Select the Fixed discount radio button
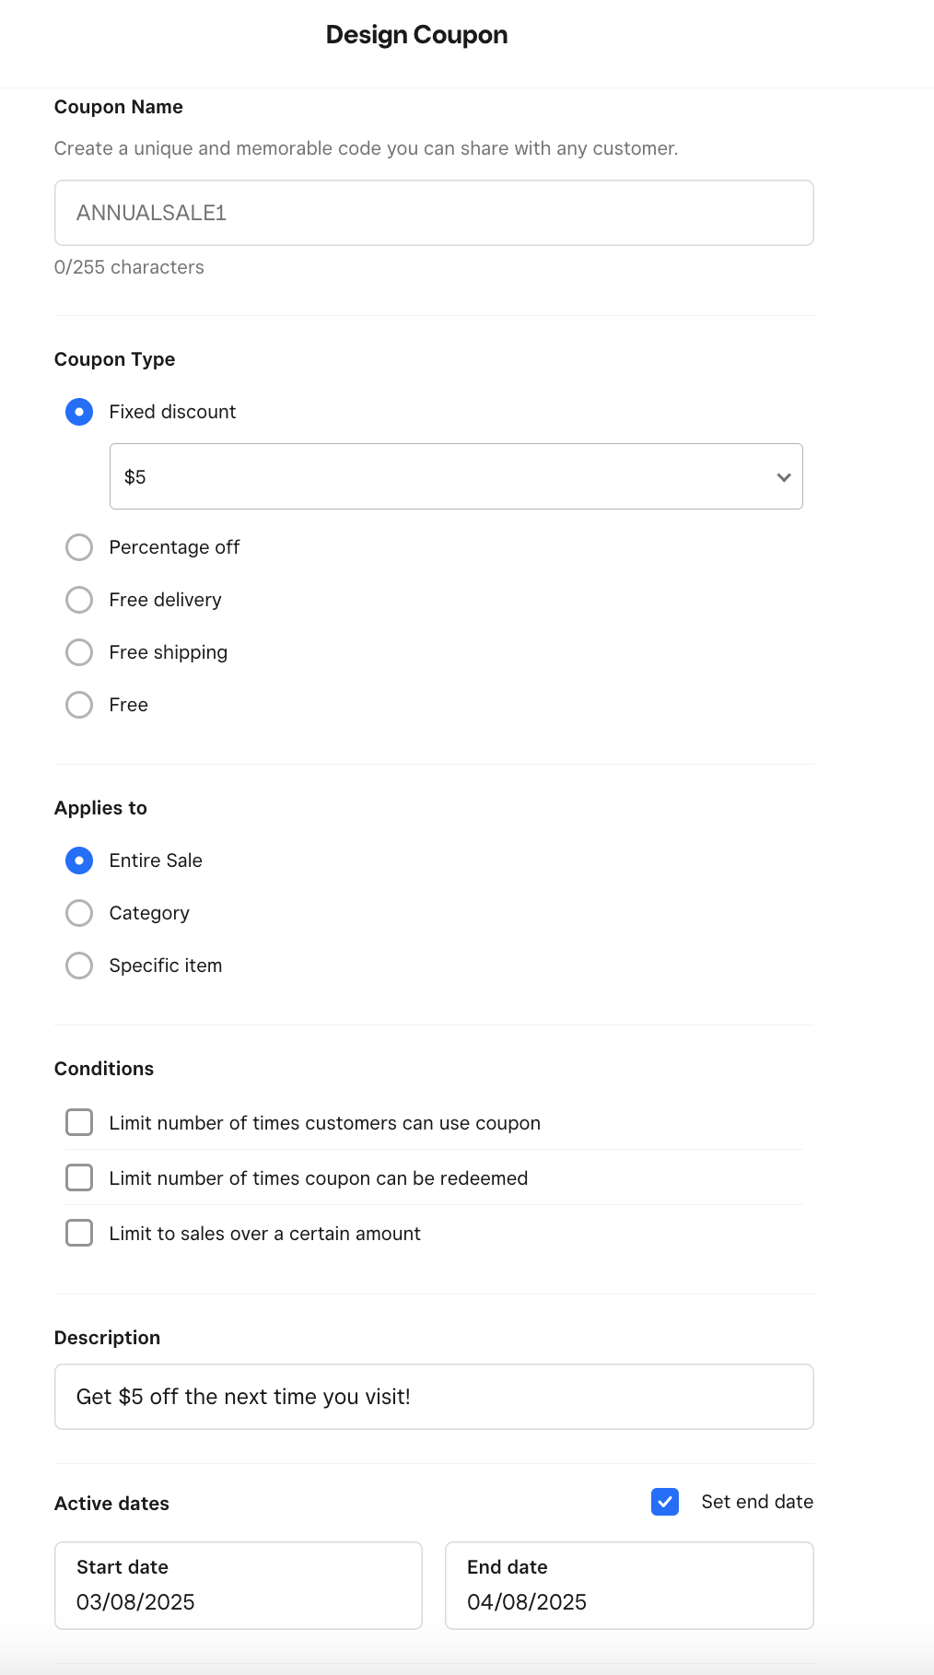Image resolution: width=934 pixels, height=1675 pixels. click(79, 412)
